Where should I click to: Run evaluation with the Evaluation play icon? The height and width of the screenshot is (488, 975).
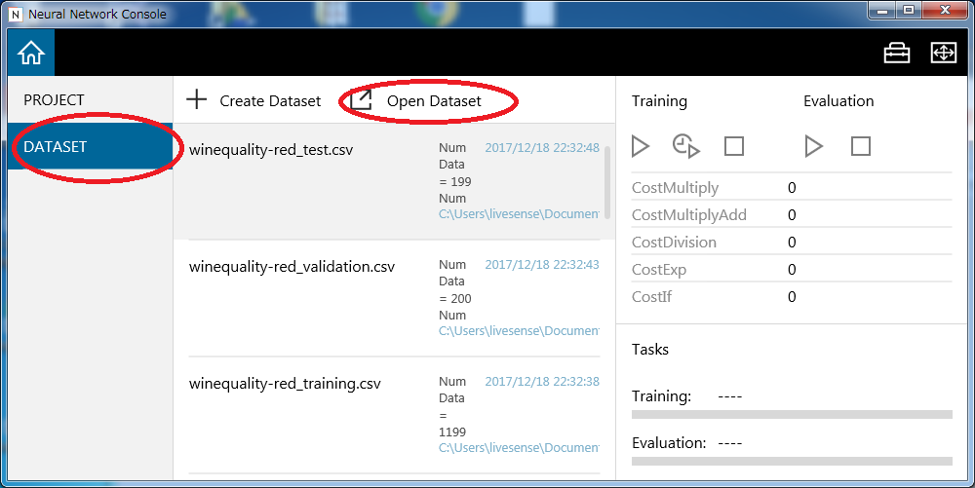(x=813, y=146)
